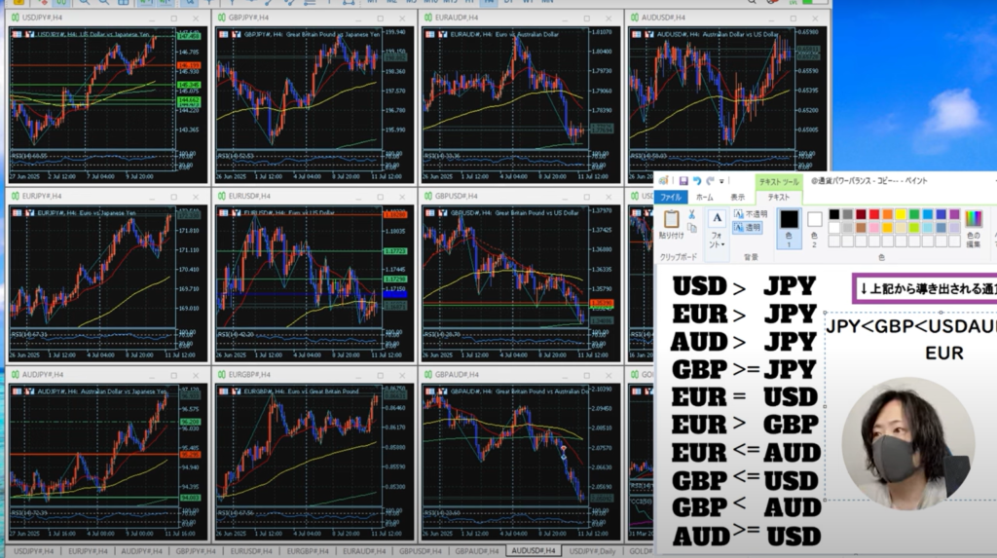
Task: Pick the green palette swatch
Action: coord(914,214)
